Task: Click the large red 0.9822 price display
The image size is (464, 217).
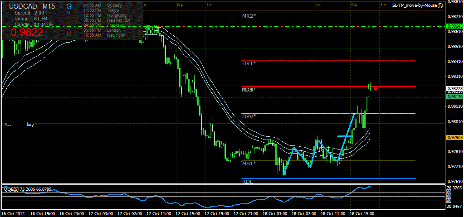Action: coord(27,32)
